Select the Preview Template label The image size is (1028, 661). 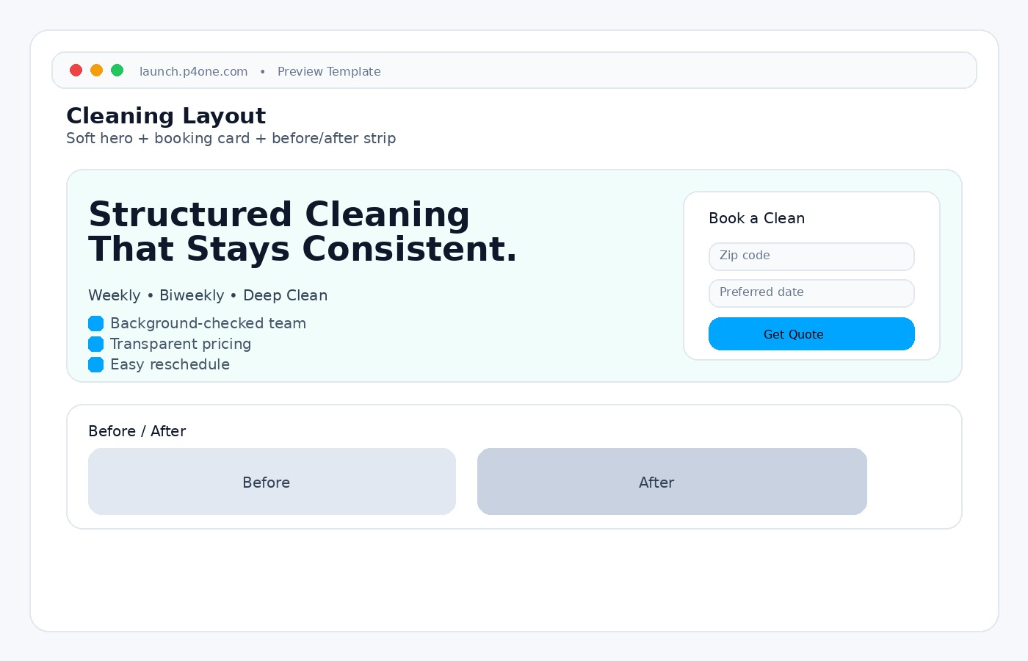(x=329, y=71)
